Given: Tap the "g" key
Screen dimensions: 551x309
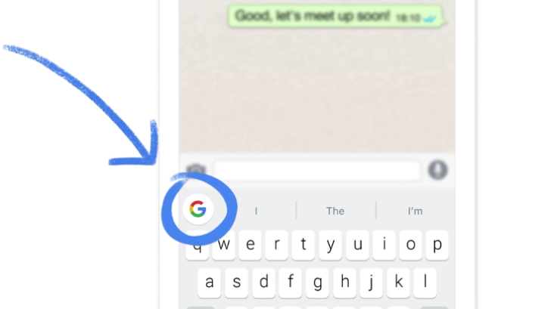Looking at the screenshot, I should [318, 283].
